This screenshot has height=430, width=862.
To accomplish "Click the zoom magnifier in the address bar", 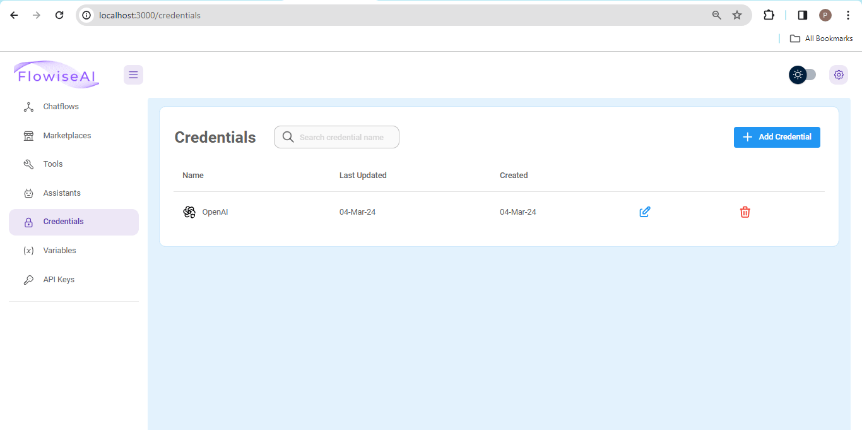I will click(716, 15).
